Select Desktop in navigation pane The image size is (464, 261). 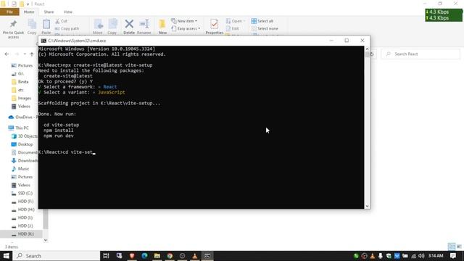coord(22,144)
